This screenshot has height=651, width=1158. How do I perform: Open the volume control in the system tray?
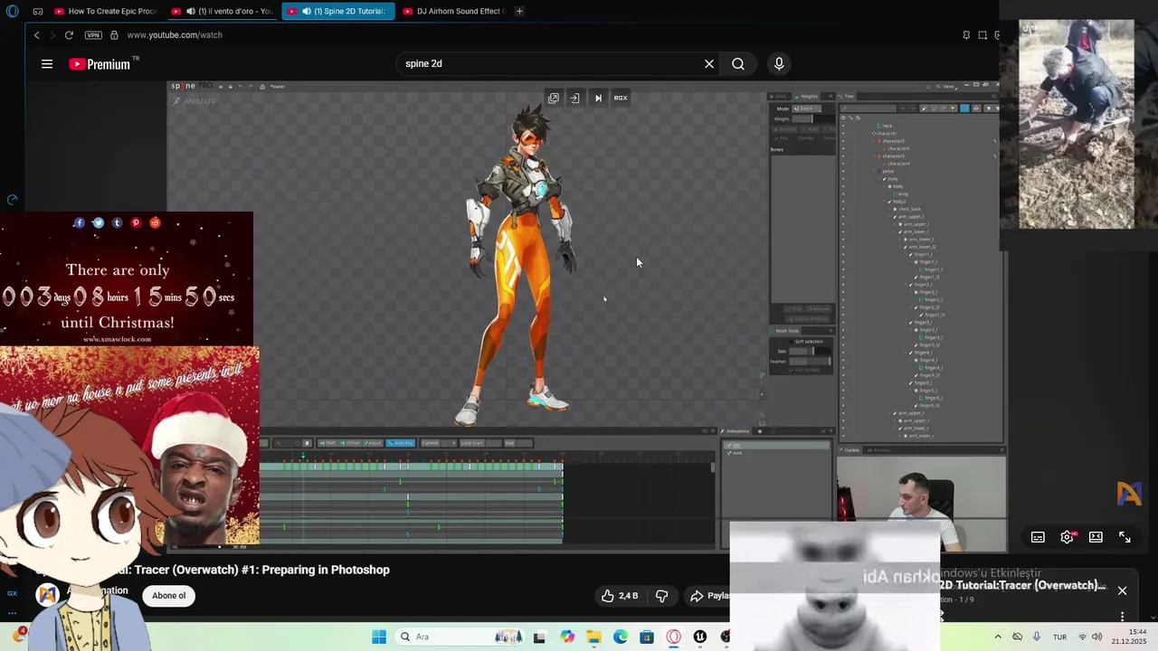click(1097, 637)
